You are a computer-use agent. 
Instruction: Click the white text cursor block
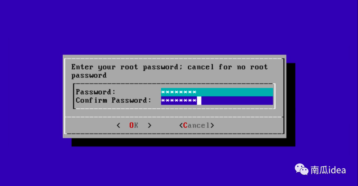(199, 101)
